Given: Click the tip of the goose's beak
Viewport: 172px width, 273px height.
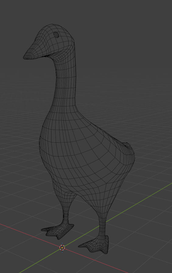Looking at the screenshot, I should [25, 57].
